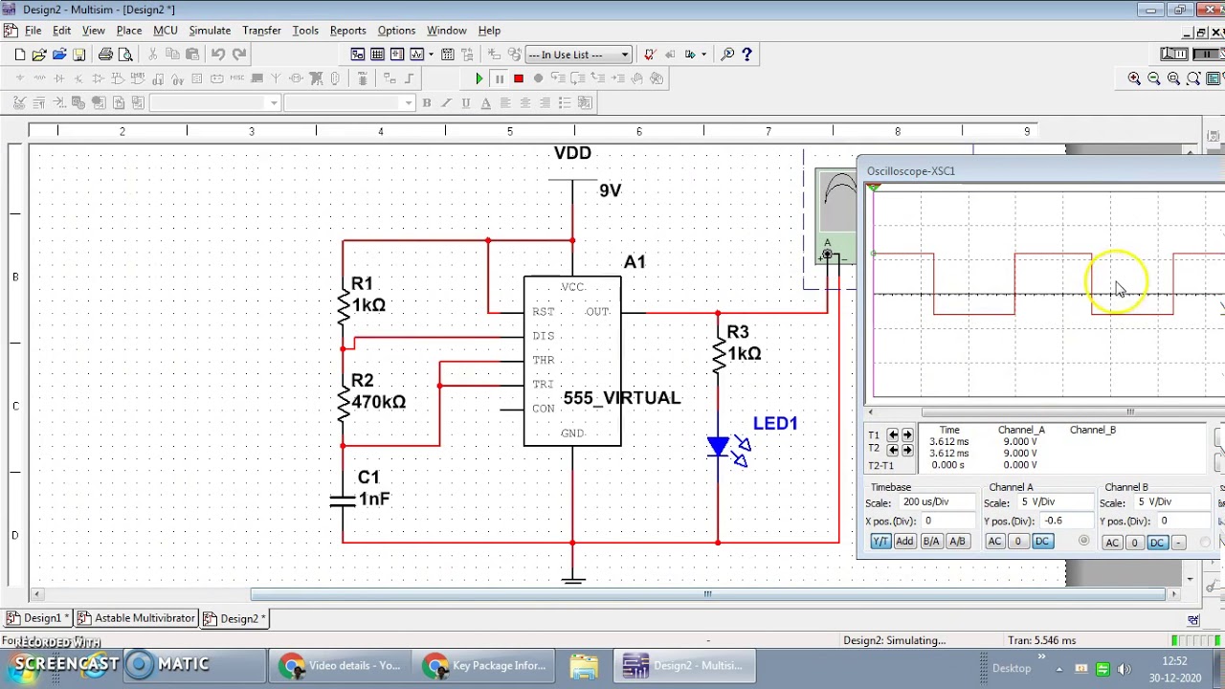Click the Bold text formatting icon
1225x689 pixels.
[427, 102]
